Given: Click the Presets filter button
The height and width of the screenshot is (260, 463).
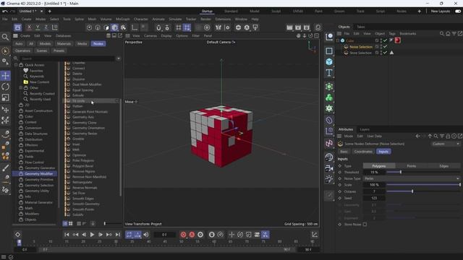Looking at the screenshot, I should tap(59, 51).
